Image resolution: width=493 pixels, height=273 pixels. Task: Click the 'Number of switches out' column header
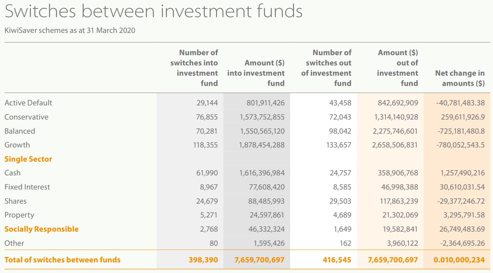point(326,68)
